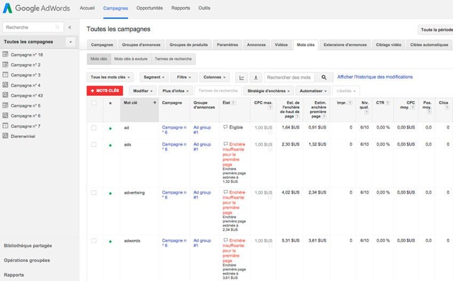
Task: Click the download report icon
Action: 256,77
